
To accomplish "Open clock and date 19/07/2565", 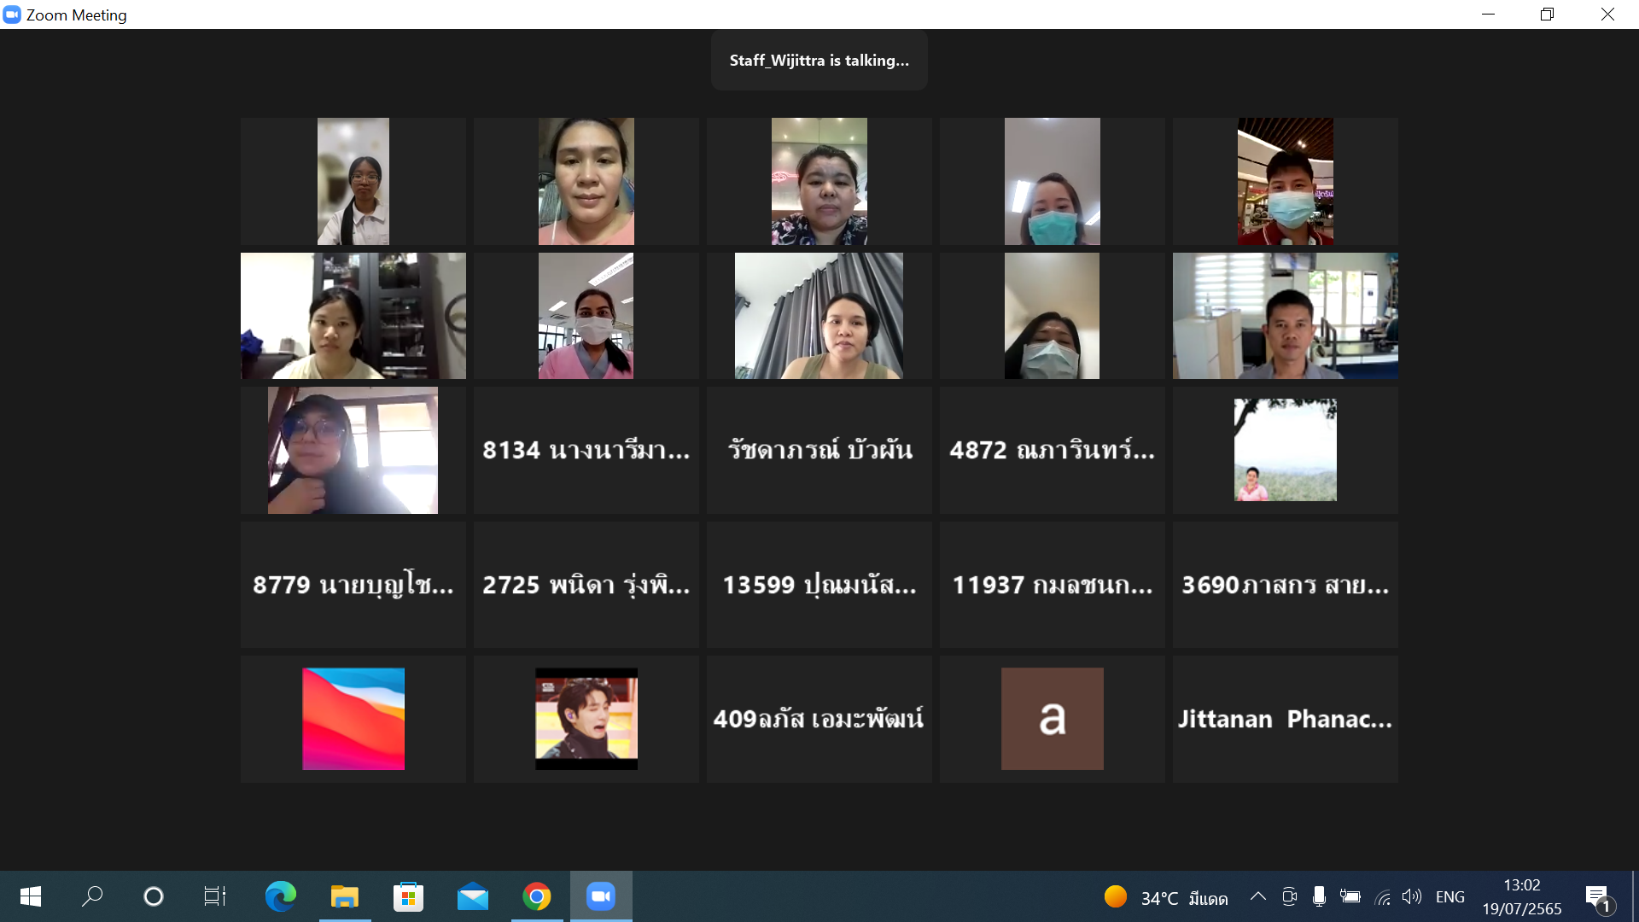I will [1521, 896].
